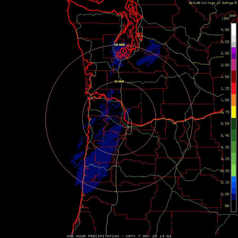Viewport: 238px width, 238px height.
Task: Select the bright red 1.25 legend swatch
Action: pyautogui.click(x=234, y=88)
